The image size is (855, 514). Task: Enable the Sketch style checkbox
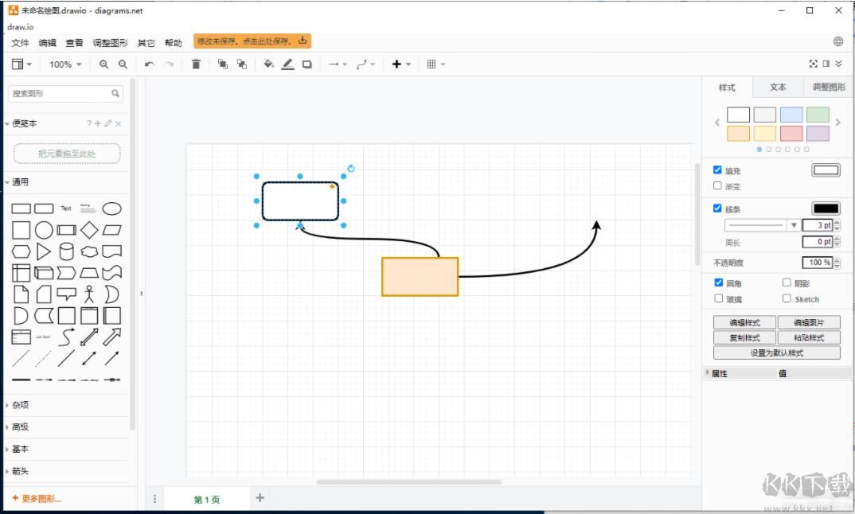[787, 298]
